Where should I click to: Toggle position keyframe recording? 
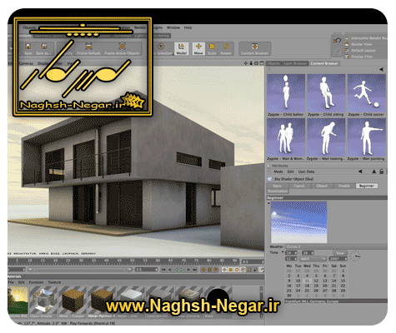(224, 270)
